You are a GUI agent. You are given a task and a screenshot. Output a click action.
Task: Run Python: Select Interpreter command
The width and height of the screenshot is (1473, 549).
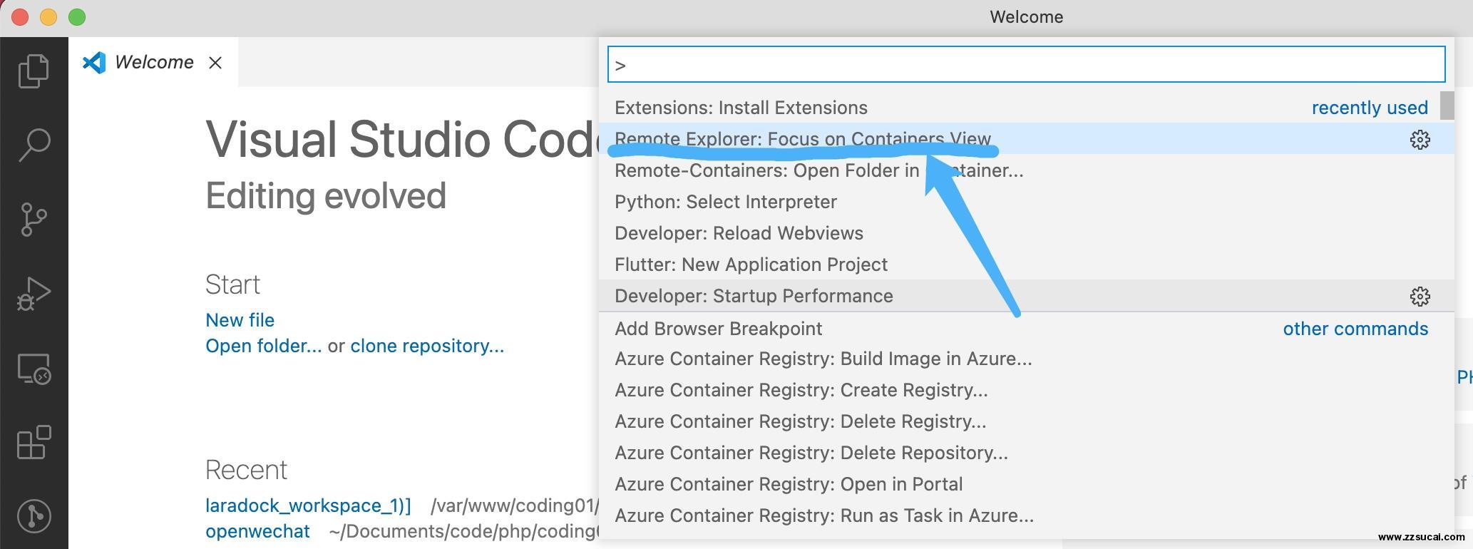point(1026,202)
